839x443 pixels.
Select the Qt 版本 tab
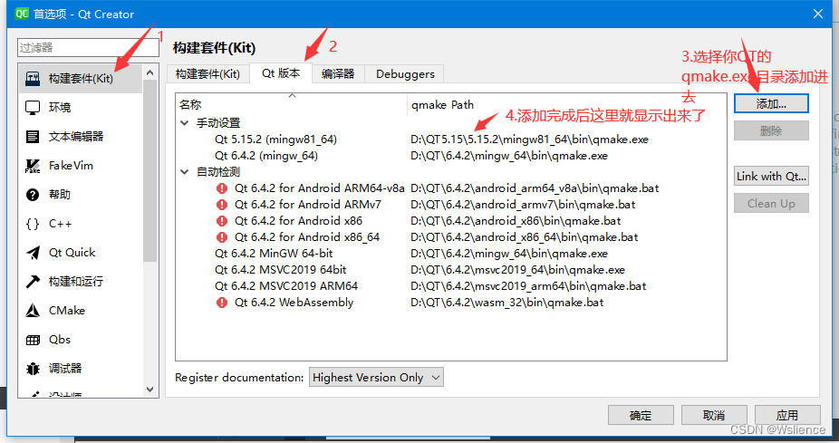click(x=281, y=73)
